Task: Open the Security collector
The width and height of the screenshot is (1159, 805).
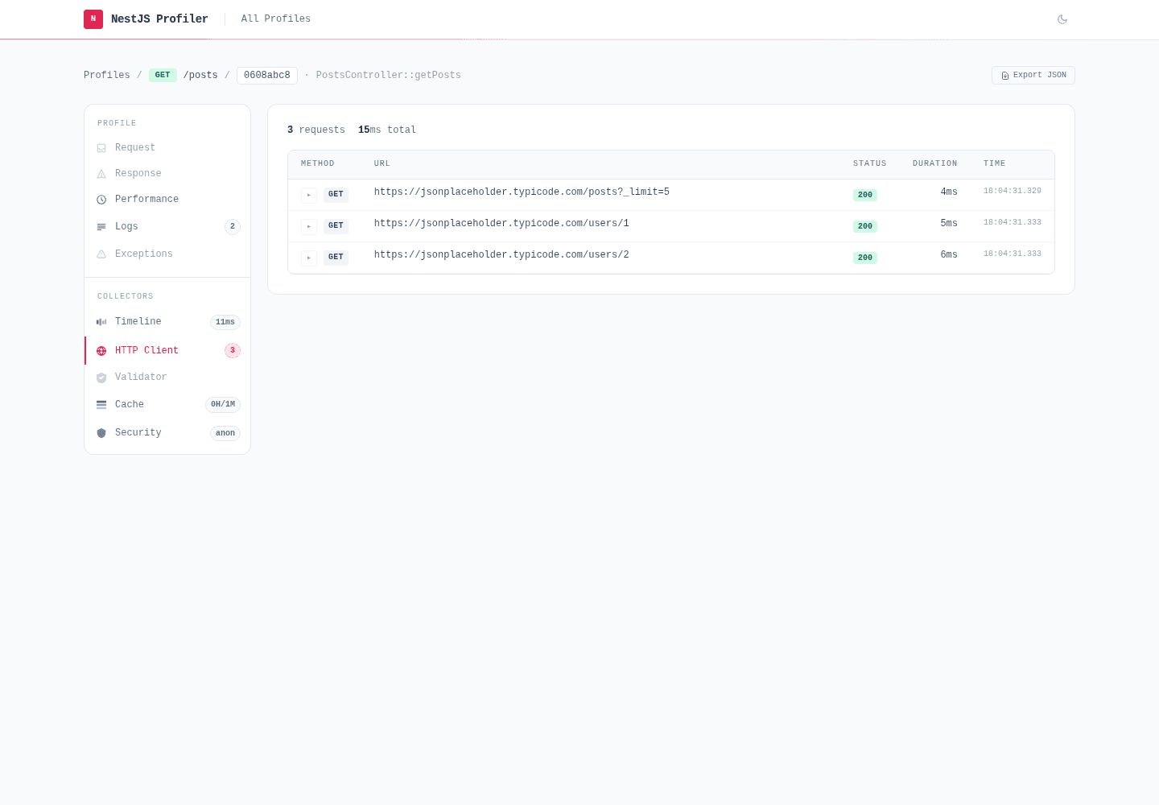Action: click(167, 432)
